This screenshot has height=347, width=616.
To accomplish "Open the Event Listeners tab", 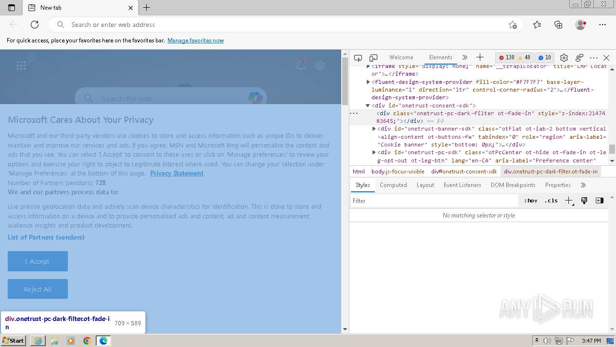I will (462, 185).
